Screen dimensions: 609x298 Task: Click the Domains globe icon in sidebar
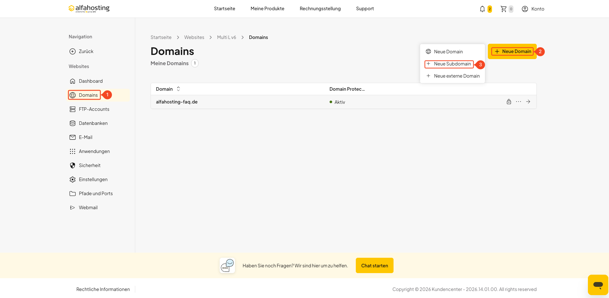pos(73,95)
